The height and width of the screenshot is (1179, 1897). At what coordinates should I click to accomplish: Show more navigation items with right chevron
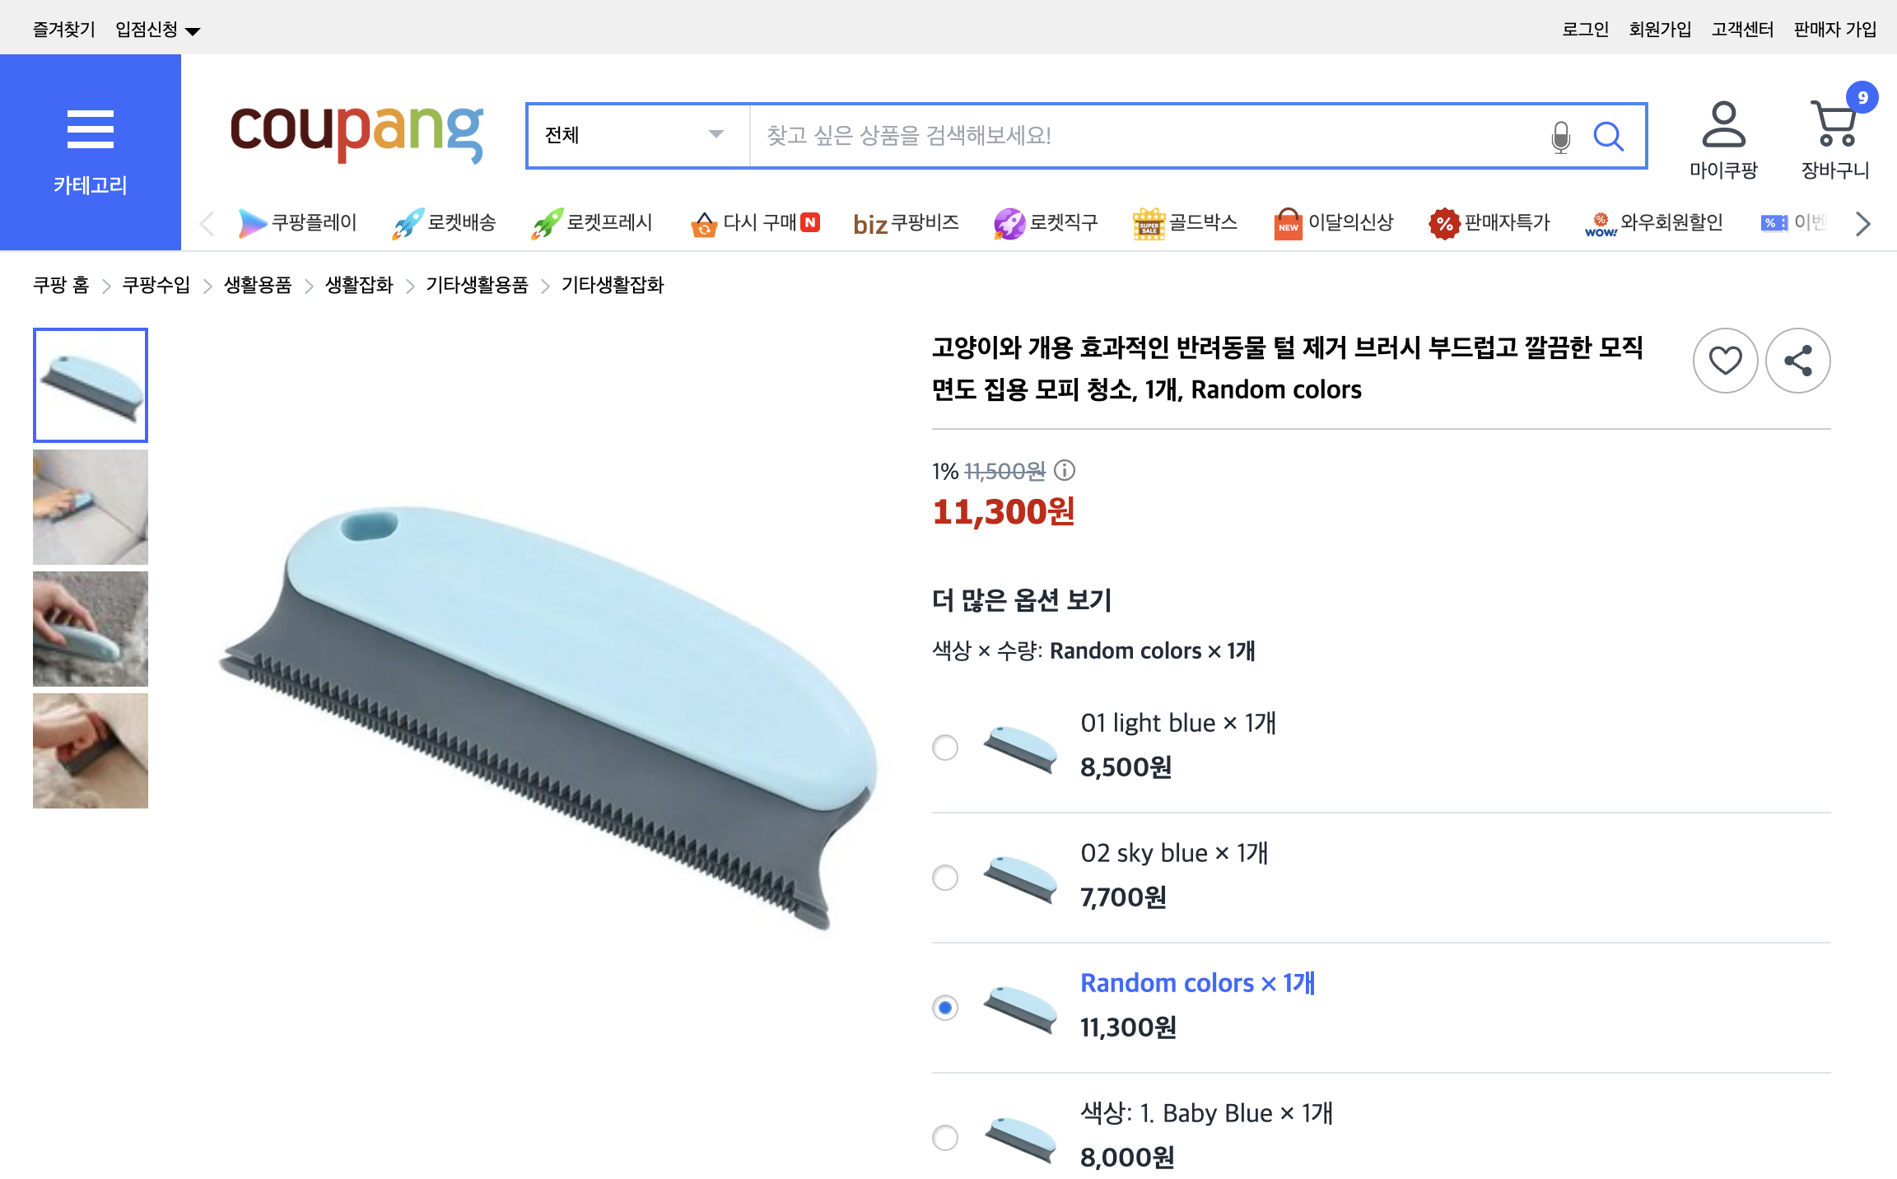[1862, 222]
